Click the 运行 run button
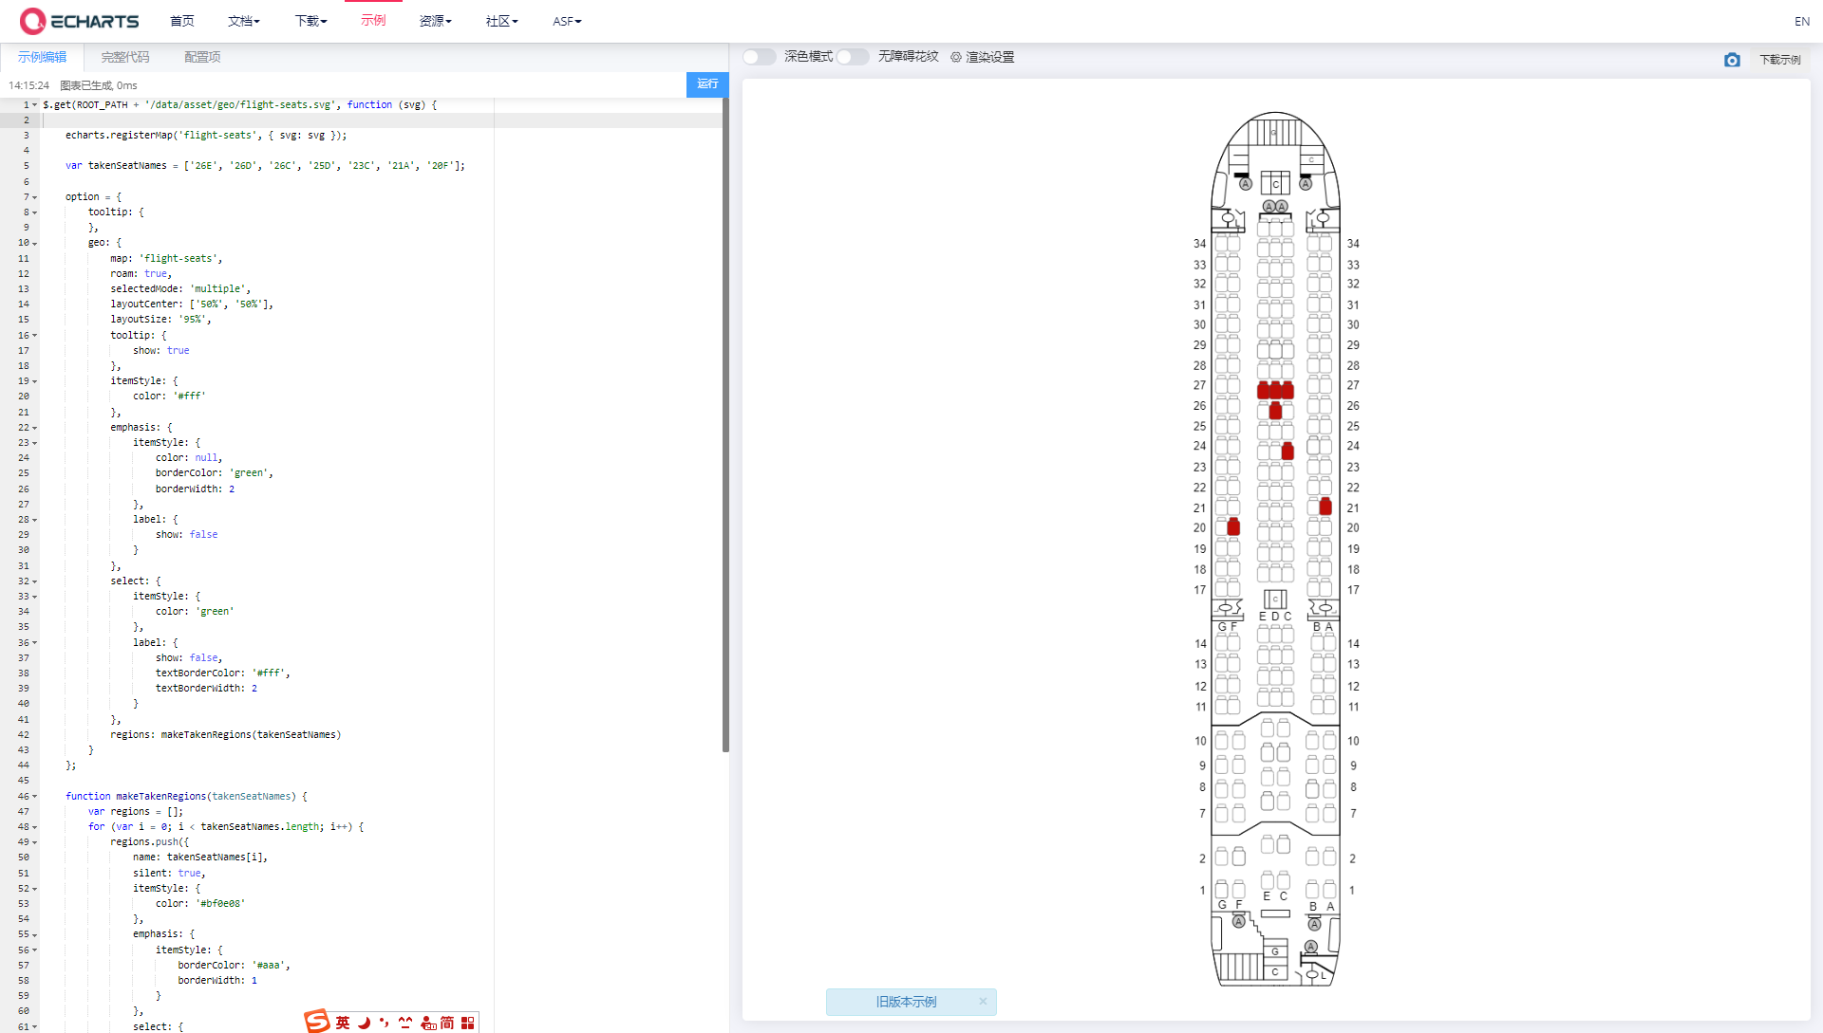This screenshot has width=1823, height=1033. click(707, 84)
